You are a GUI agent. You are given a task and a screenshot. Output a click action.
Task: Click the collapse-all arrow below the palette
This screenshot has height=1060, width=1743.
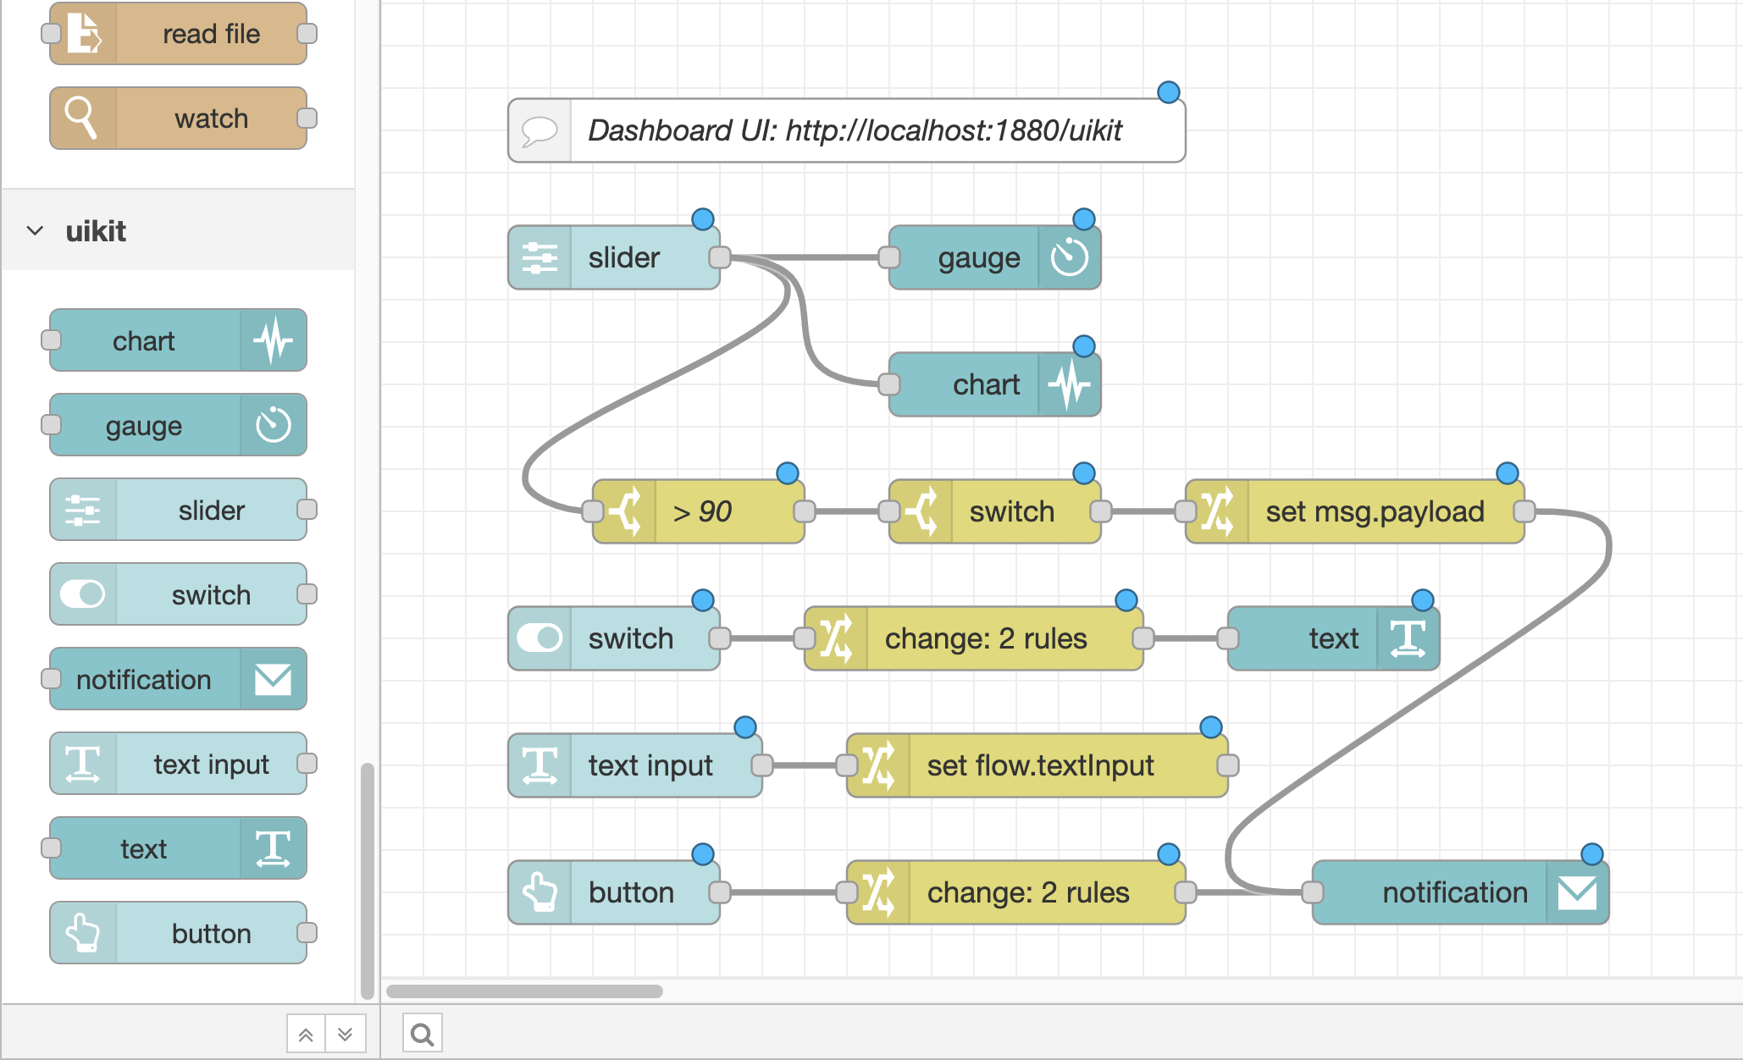(305, 1033)
